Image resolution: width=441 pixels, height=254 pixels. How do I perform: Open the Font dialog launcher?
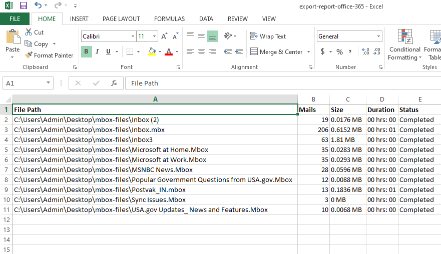(x=178, y=67)
